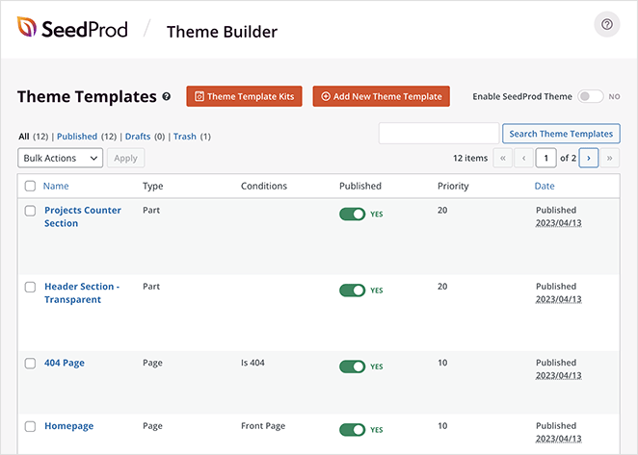
Task: Enable the SeedProd Theme toggle
Action: [x=590, y=96]
